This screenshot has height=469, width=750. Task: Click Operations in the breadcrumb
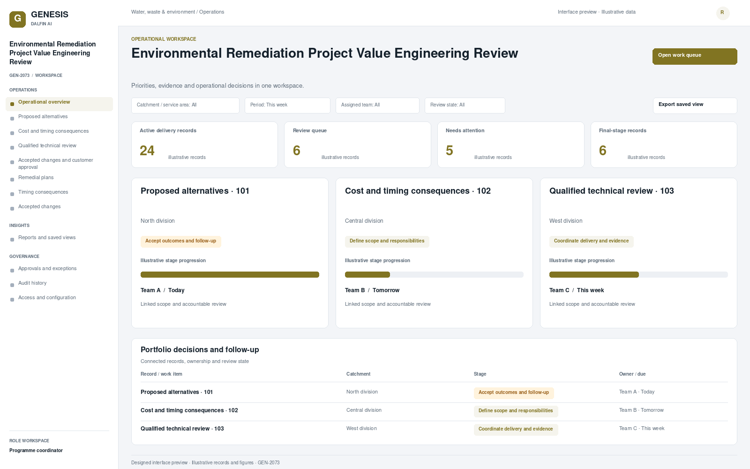point(211,12)
